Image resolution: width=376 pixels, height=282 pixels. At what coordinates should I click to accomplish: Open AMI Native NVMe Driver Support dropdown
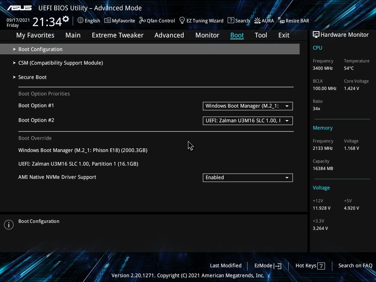coord(248,178)
